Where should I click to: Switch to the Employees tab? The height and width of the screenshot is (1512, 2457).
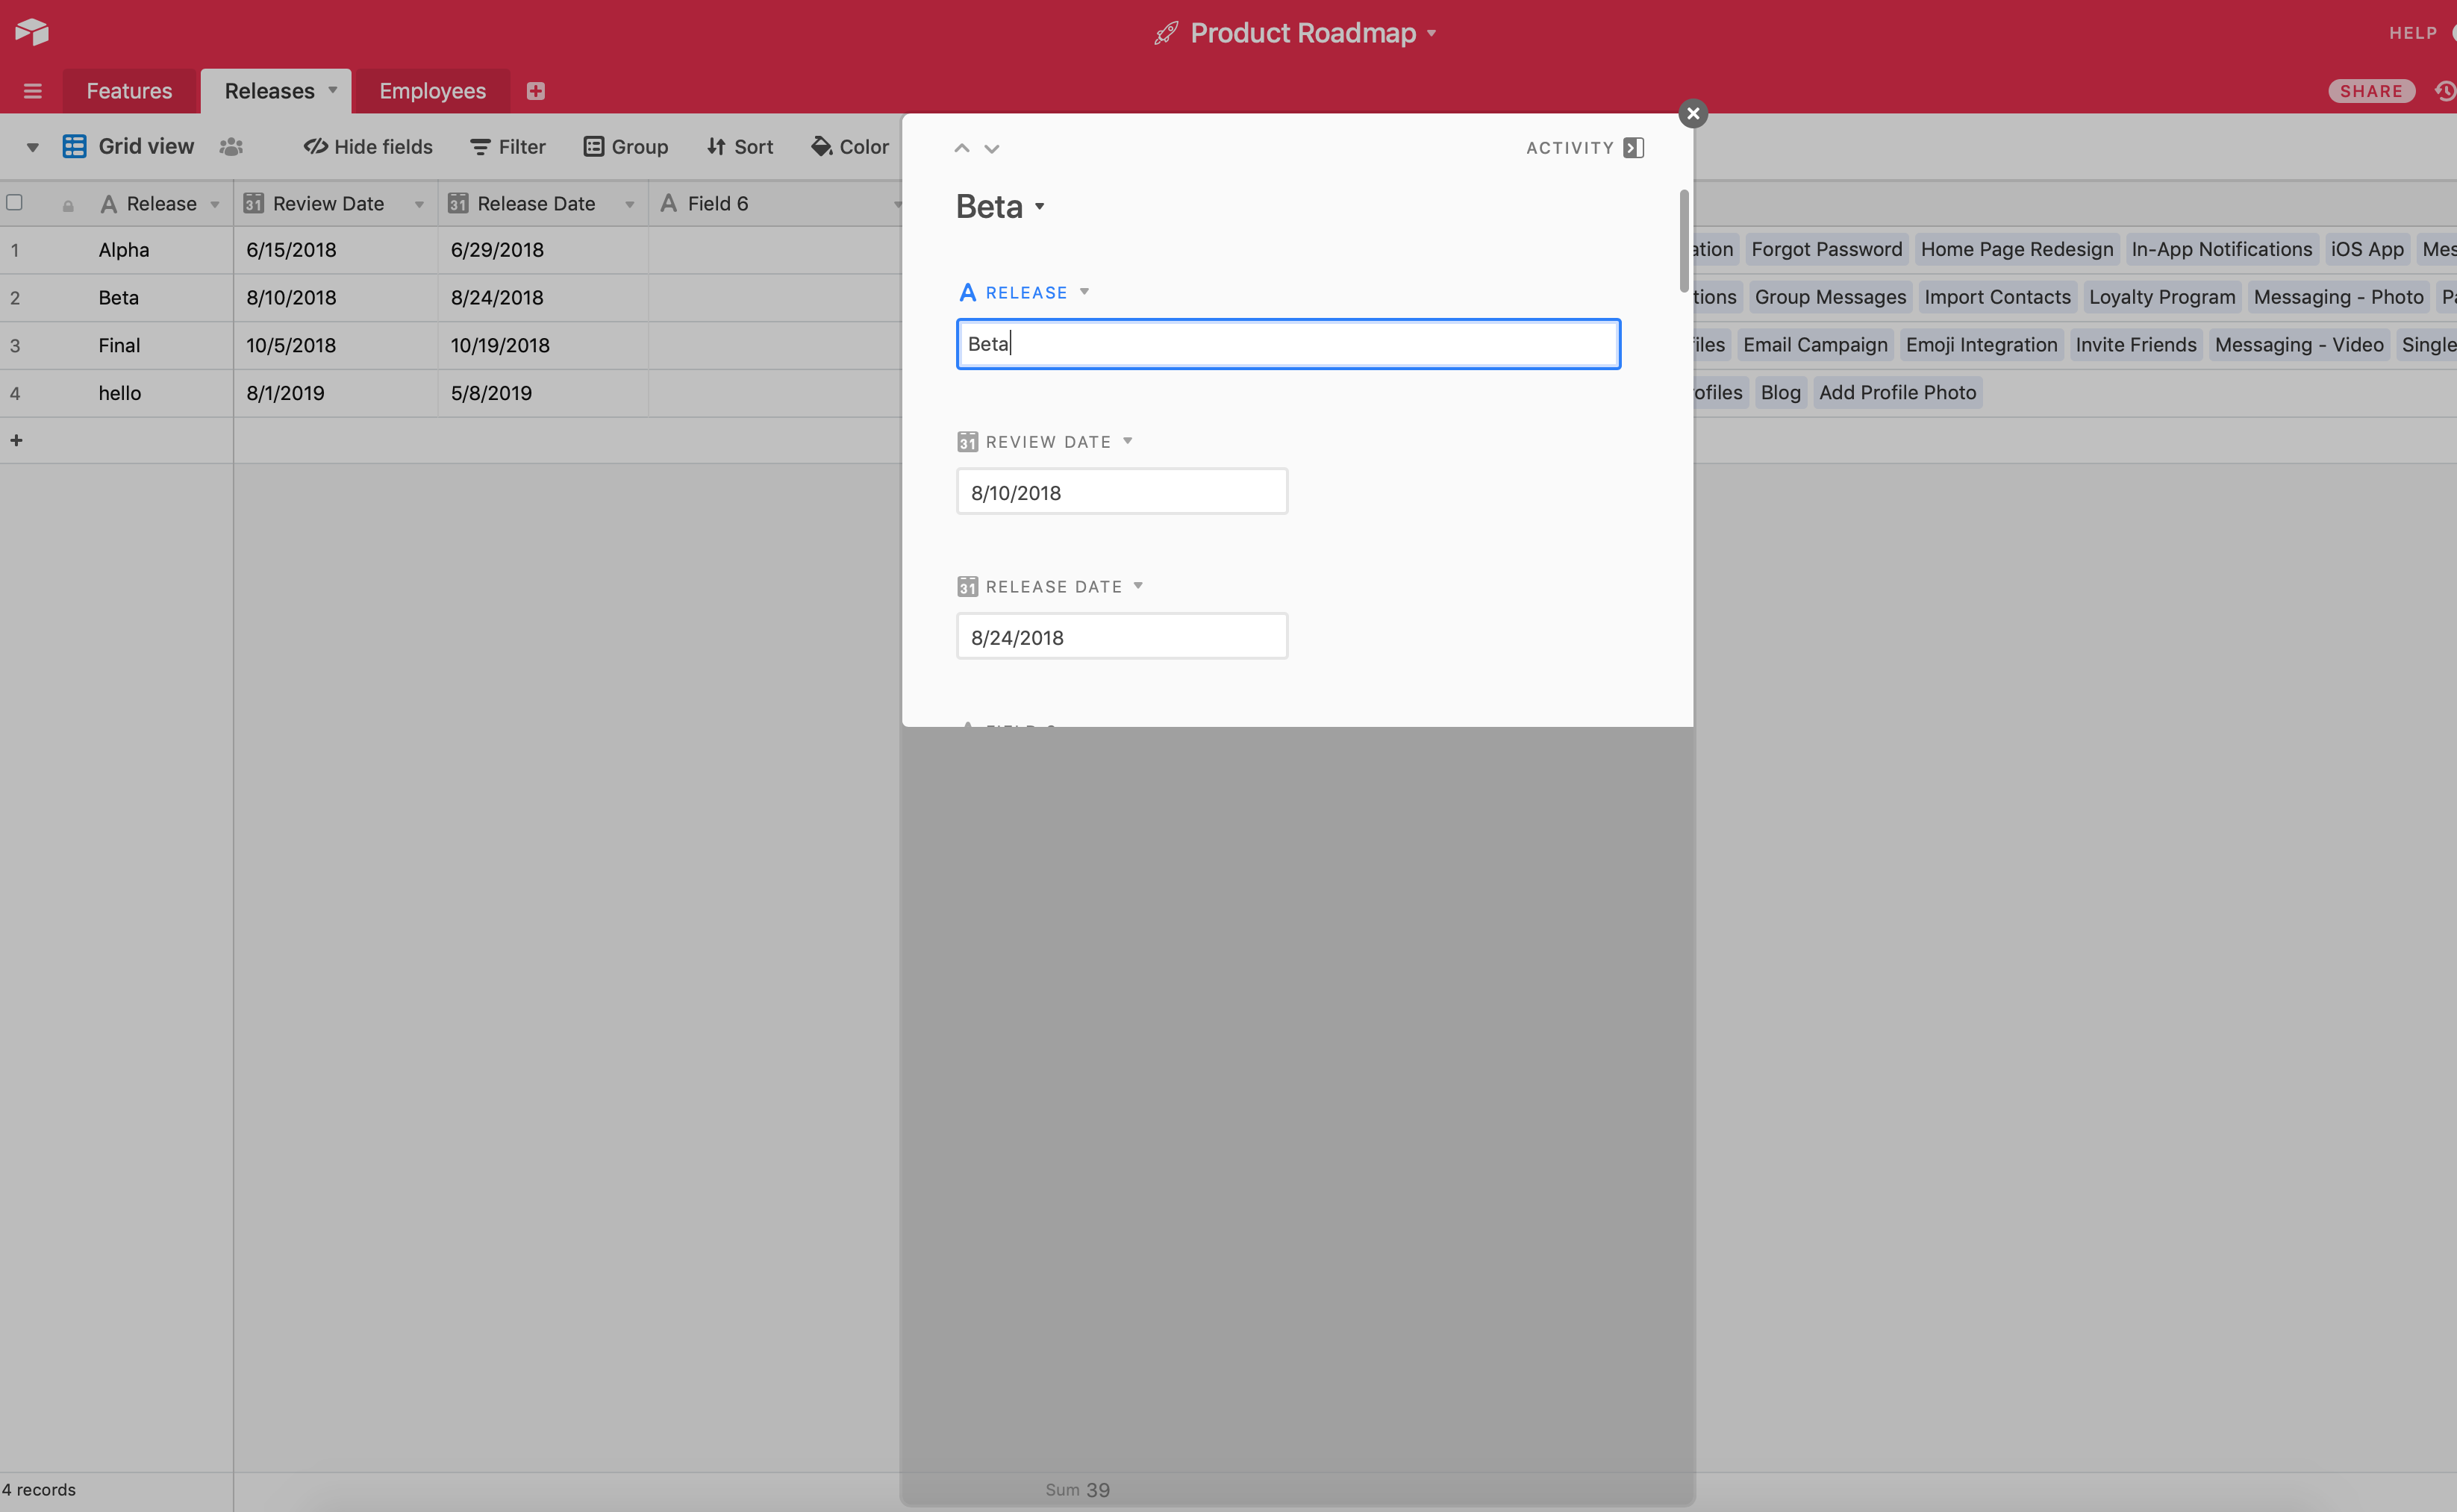tap(432, 91)
